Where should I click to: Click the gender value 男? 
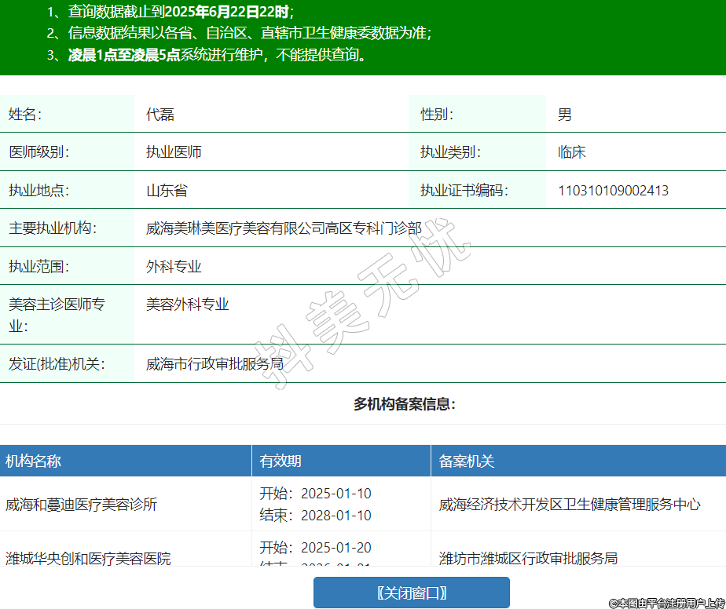[x=565, y=115]
